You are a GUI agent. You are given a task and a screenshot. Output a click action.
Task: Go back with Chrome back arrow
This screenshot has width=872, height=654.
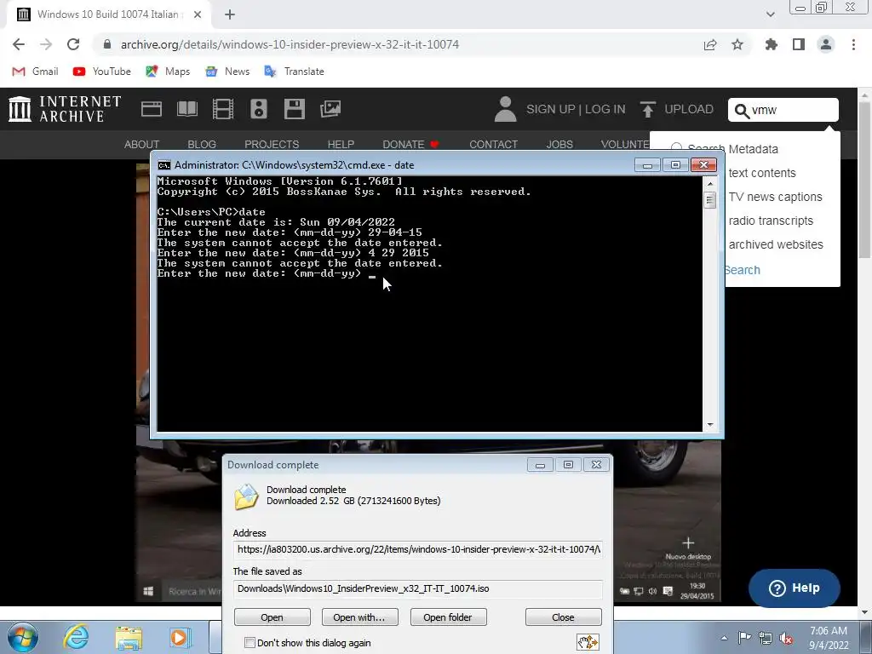coord(19,44)
